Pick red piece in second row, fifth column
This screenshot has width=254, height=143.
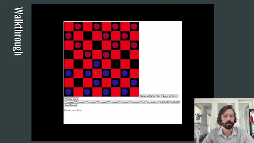click(x=106, y=36)
